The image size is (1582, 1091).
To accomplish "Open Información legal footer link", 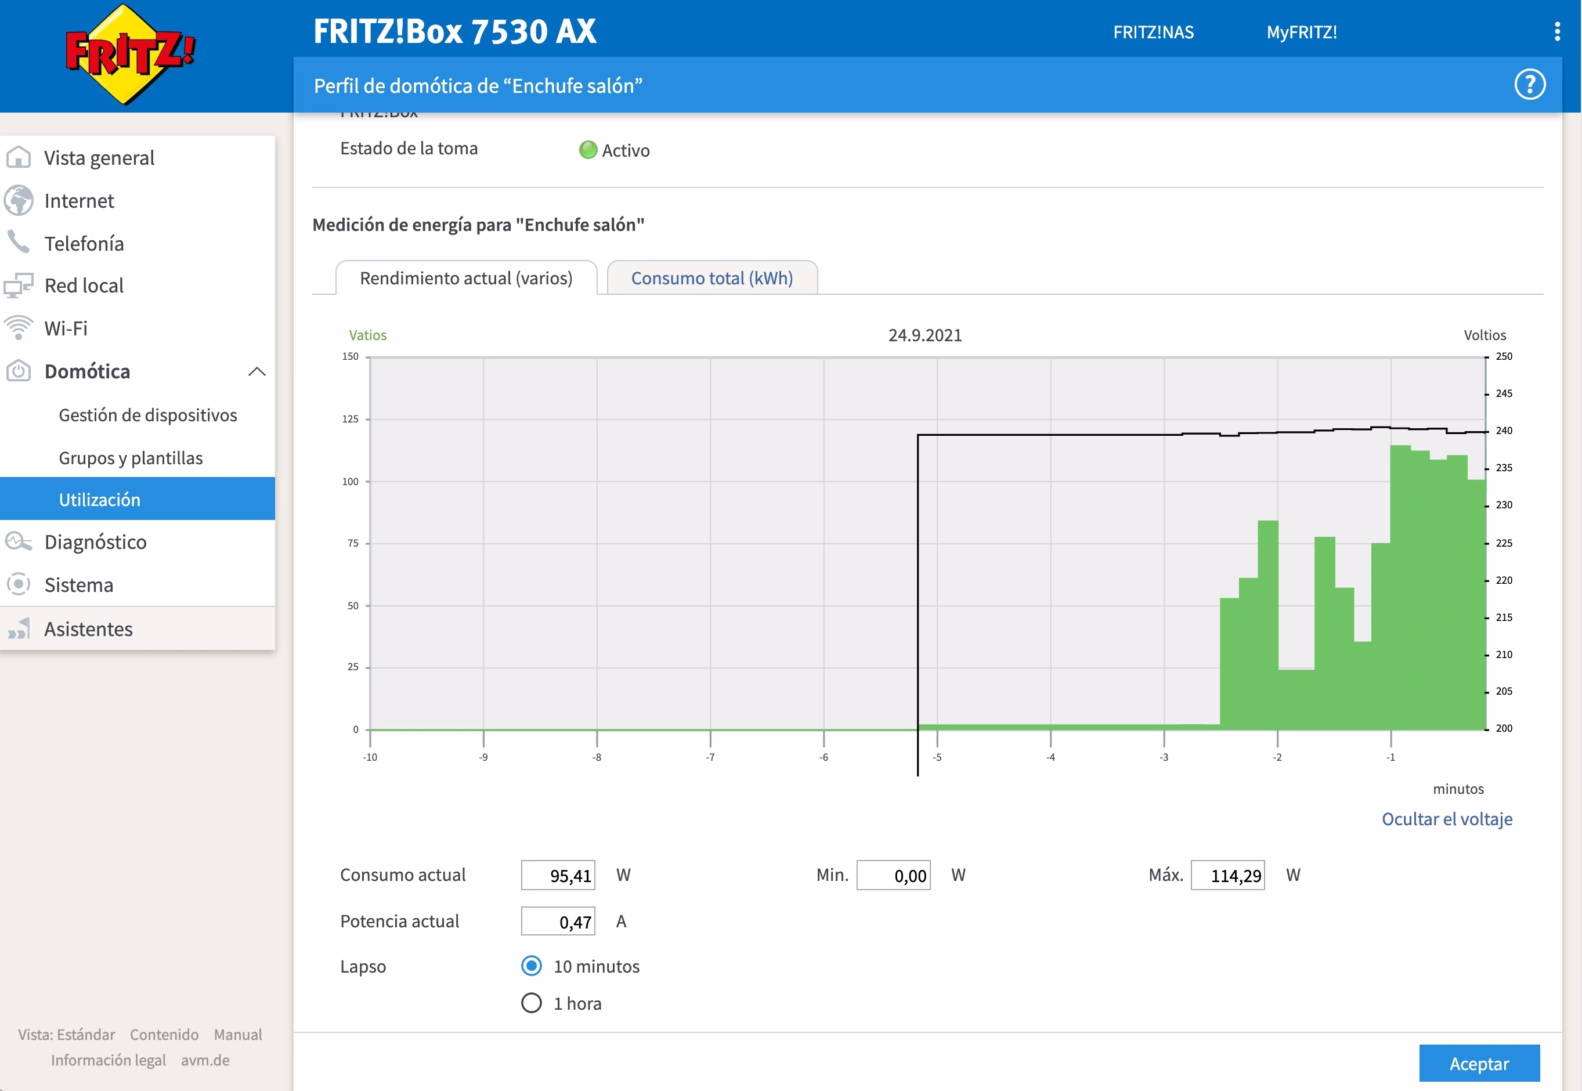I will 108,1060.
